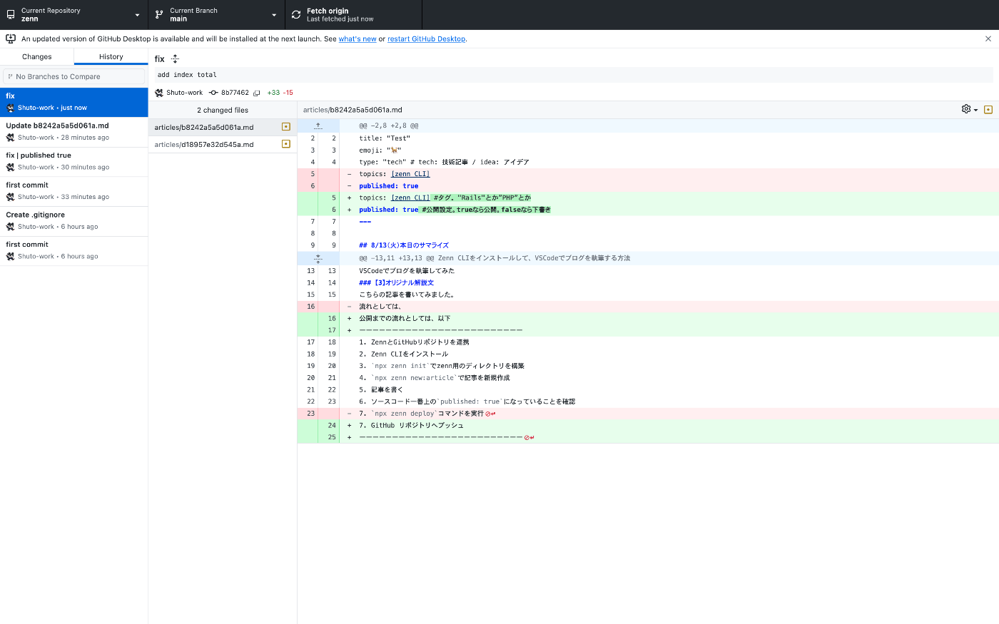Screen dimensions: 999x624
Task: Select file articles/d18957e32d545a.md in the changed list
Action: click(x=223, y=144)
